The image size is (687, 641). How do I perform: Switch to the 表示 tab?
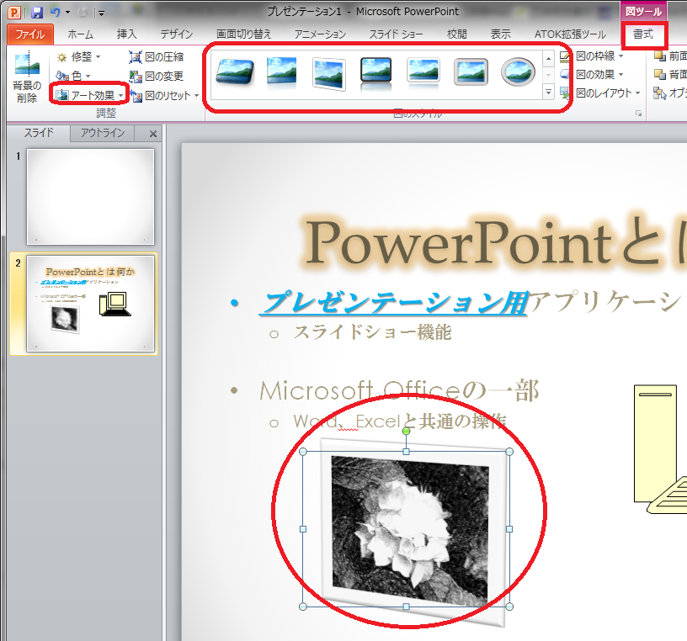(500, 34)
